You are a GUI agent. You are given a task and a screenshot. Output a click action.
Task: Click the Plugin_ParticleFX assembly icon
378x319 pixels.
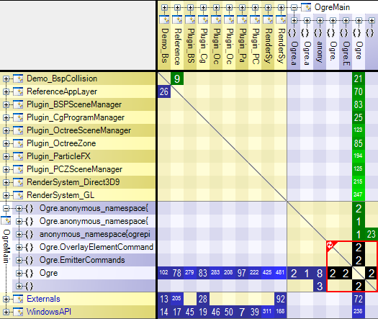tap(18, 156)
